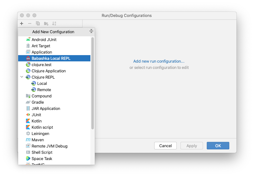Click the Space Task icon
The image size is (254, 176).
pyautogui.click(x=28, y=158)
